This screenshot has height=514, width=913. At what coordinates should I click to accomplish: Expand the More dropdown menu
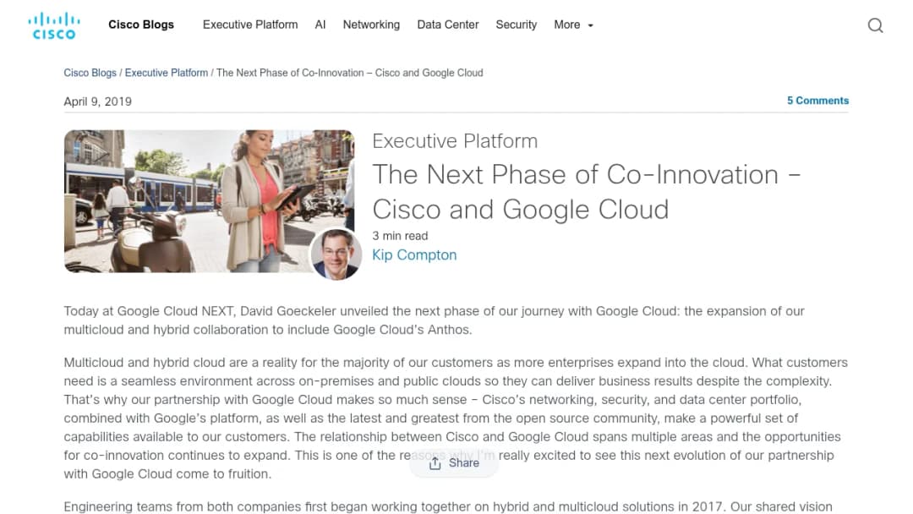pyautogui.click(x=573, y=25)
